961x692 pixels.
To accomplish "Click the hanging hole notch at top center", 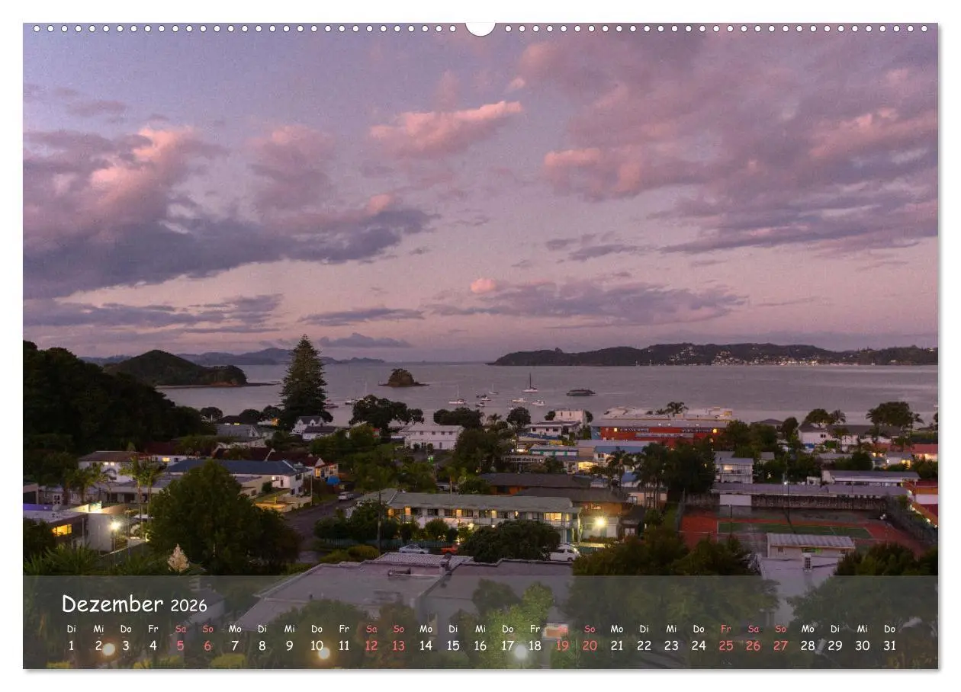I will [480, 29].
